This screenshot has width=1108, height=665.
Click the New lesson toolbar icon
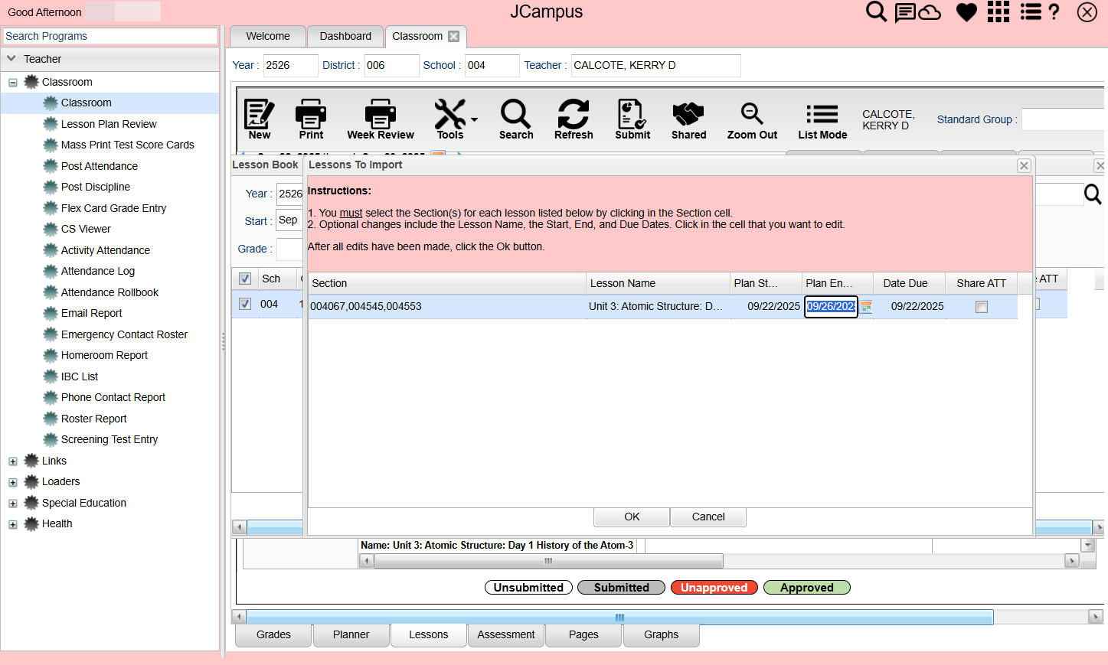coord(259,119)
